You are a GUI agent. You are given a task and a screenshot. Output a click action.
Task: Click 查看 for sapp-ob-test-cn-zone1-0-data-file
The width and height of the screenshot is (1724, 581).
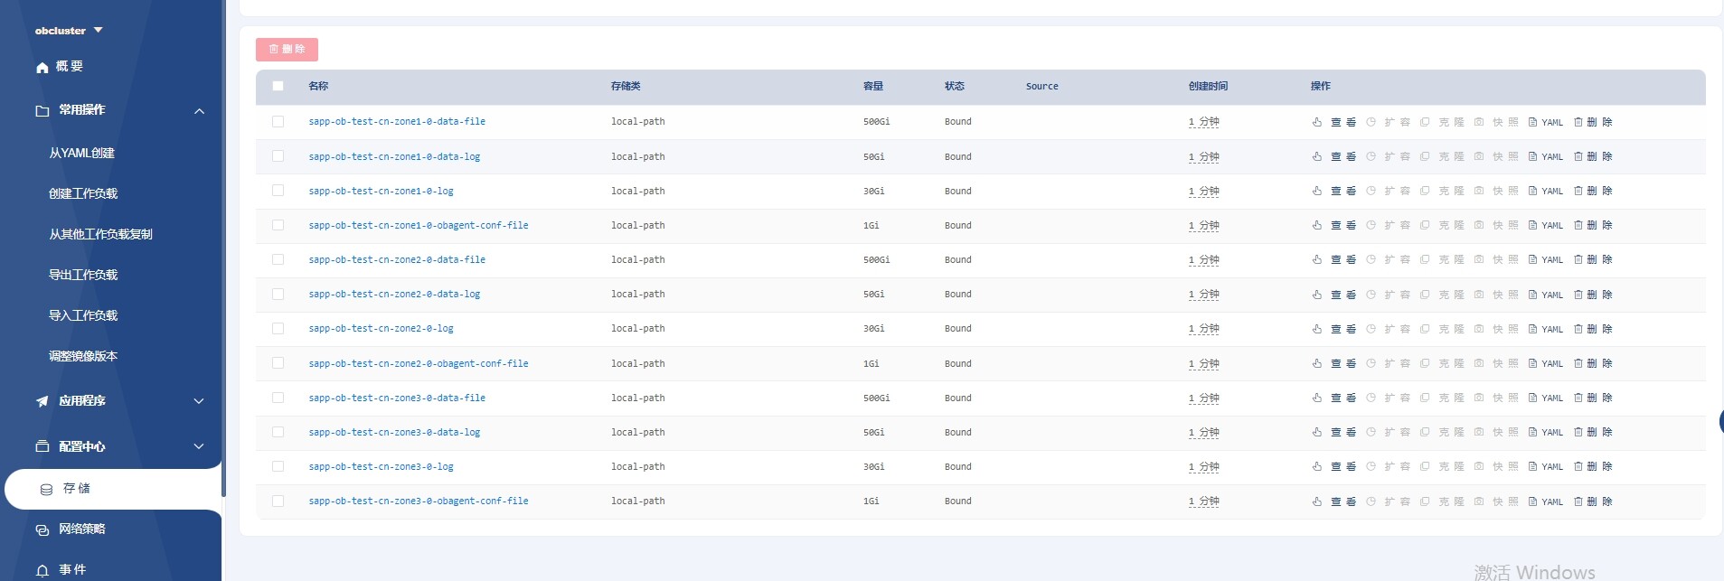1334,122
